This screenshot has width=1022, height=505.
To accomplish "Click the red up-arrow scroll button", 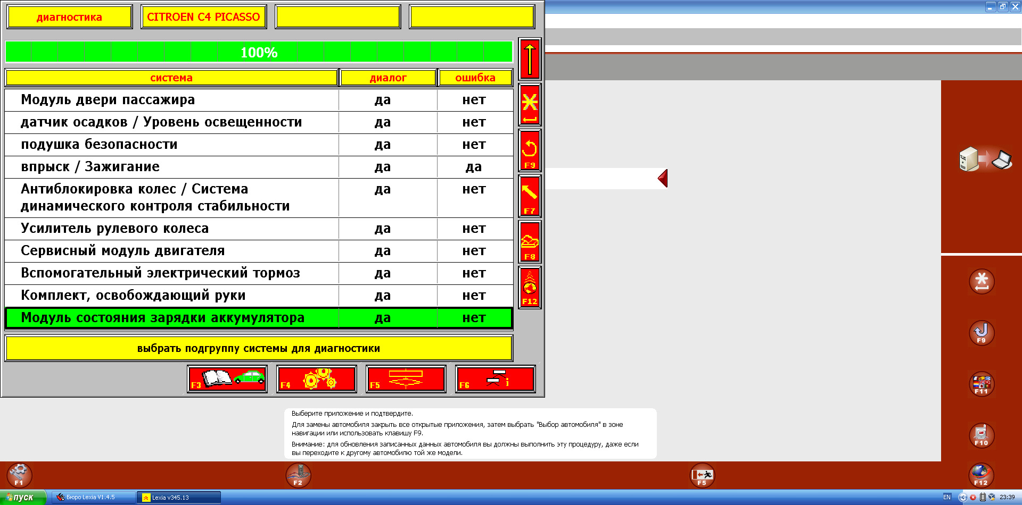I will pyautogui.click(x=530, y=59).
